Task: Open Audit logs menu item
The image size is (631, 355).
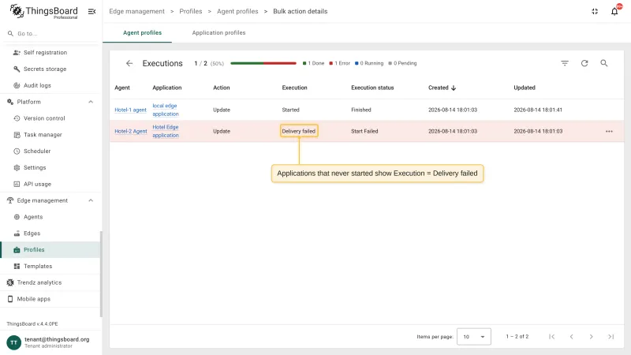Action: pyautogui.click(x=50, y=85)
